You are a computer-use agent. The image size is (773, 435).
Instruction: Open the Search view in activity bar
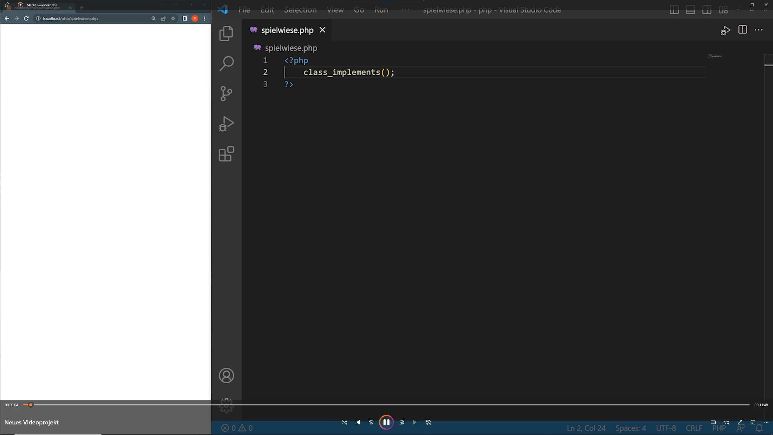click(x=226, y=63)
